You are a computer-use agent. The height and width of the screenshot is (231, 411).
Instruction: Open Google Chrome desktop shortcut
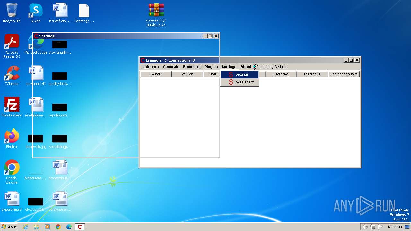(12, 172)
